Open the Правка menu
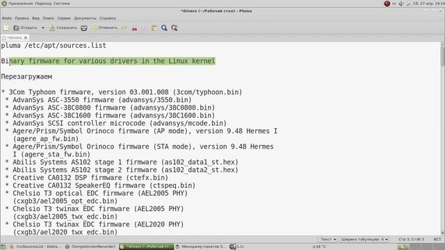 click(22, 18)
